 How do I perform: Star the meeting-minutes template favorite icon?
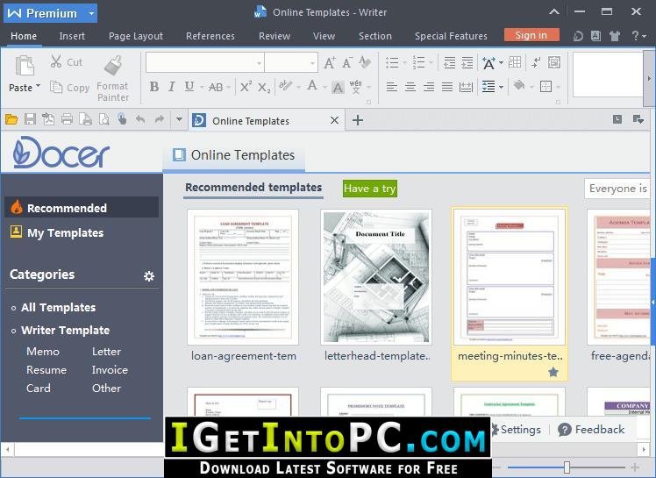point(553,372)
